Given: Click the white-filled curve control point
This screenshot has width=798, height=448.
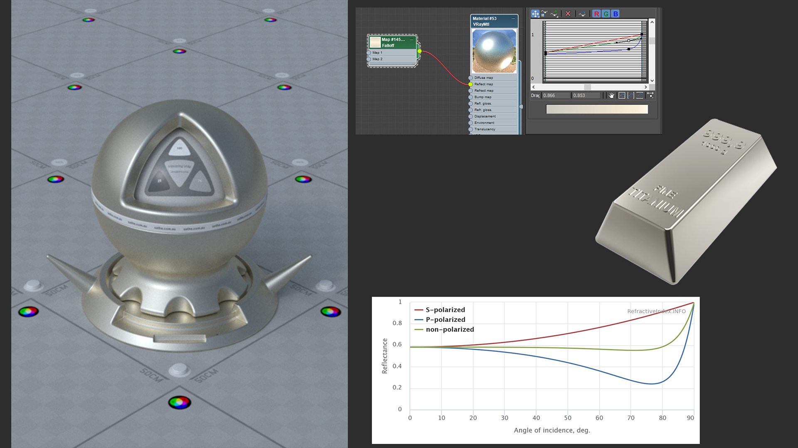Looking at the screenshot, I should tap(629, 41).
